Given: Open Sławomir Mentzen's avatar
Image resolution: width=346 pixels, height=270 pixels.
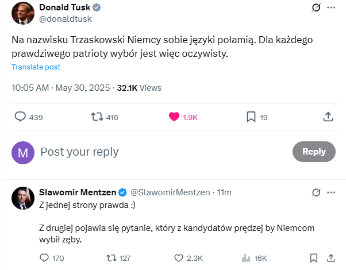Looking at the screenshot, I should tap(22, 197).
